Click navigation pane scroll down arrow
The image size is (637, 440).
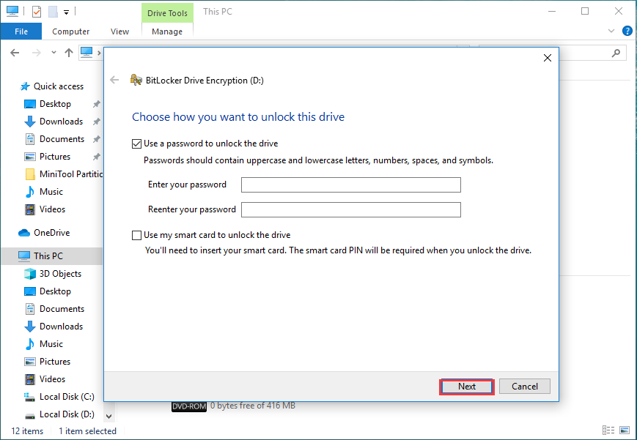pos(108,416)
